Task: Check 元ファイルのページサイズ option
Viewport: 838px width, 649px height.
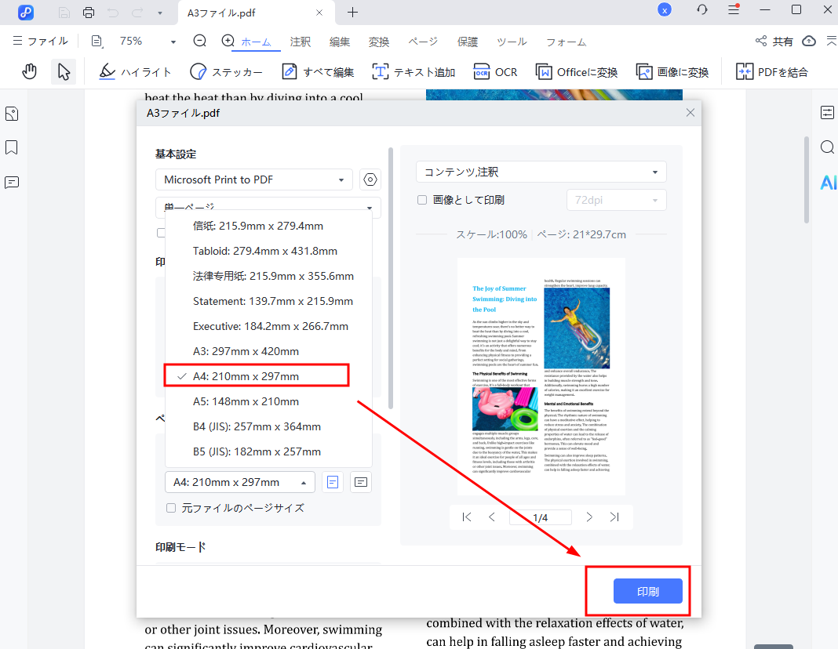Action: tap(171, 508)
